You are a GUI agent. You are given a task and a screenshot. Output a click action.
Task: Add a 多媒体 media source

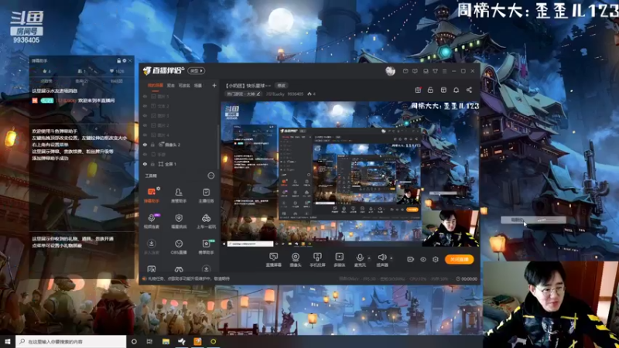[x=339, y=260]
